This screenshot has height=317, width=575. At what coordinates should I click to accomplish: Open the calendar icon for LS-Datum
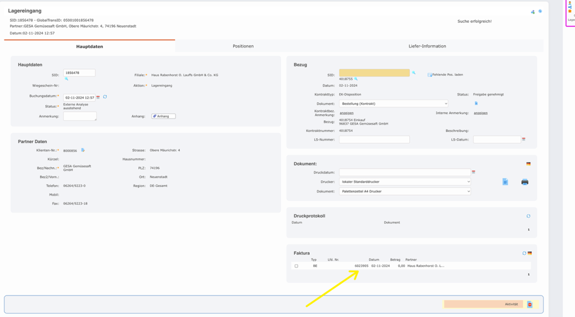(x=524, y=139)
